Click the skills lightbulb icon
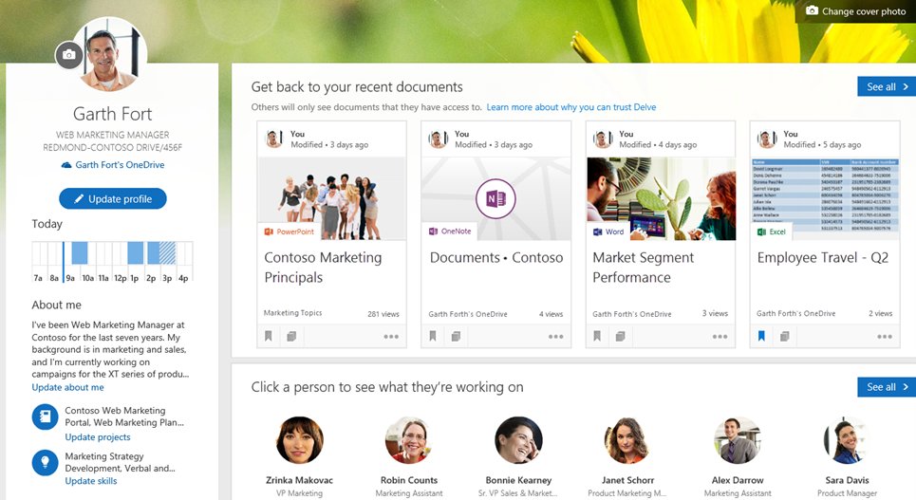This screenshot has height=500, width=916. (x=45, y=462)
